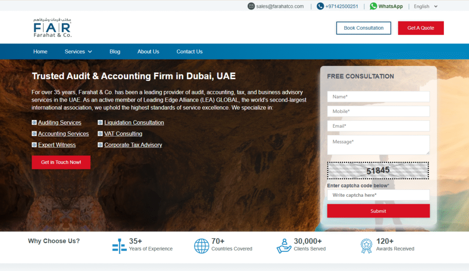
Task: Click the FAR Farahat & Co. logo
Action: [x=52, y=28]
